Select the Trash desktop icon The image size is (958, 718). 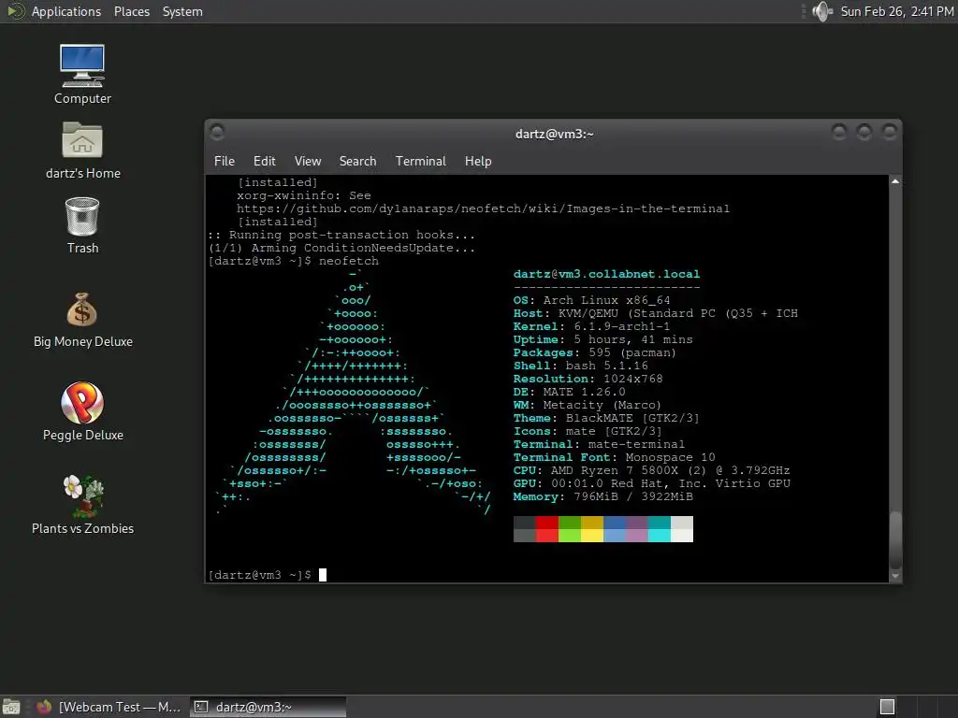82,225
